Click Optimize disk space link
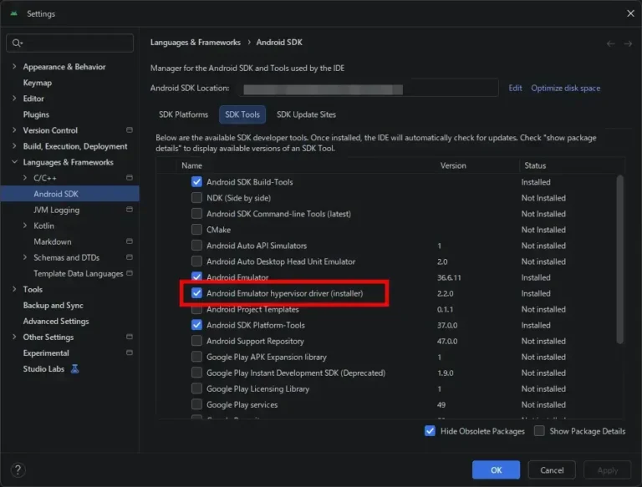Screen dimensions: 642x487 tap(565, 88)
